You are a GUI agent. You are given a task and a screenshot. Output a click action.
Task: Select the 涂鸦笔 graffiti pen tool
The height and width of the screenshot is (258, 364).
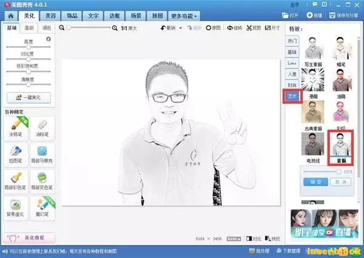tap(16, 129)
